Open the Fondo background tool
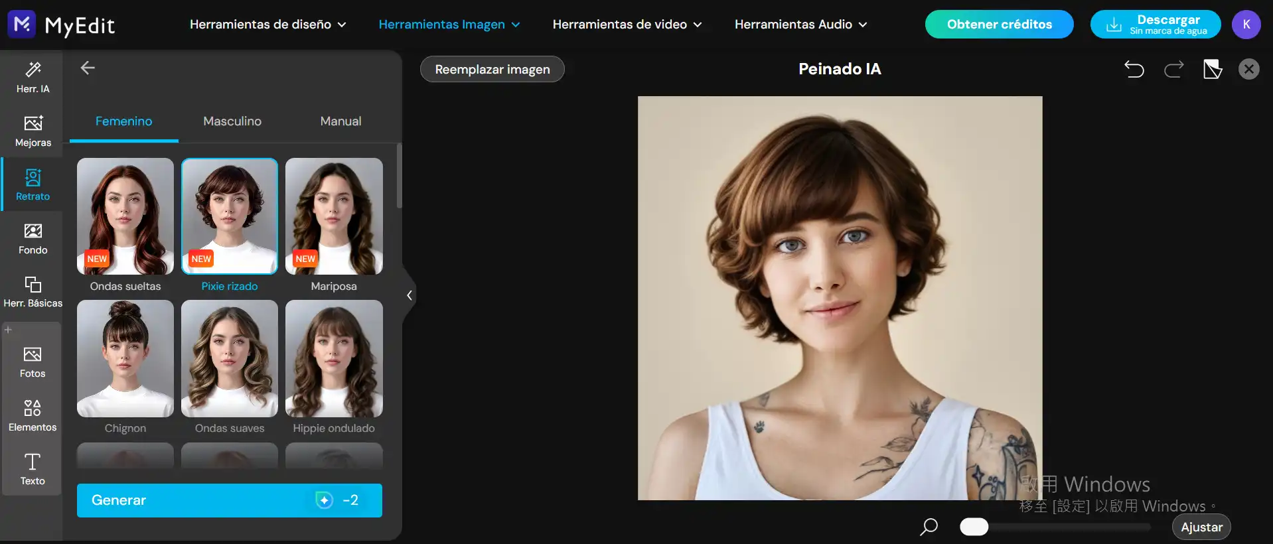 (33, 239)
